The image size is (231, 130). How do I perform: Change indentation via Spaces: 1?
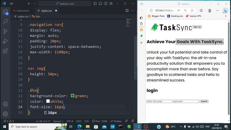(58, 121)
